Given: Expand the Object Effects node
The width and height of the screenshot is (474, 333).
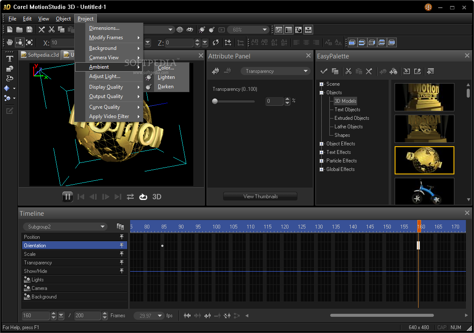Looking at the screenshot, I should [321, 144].
